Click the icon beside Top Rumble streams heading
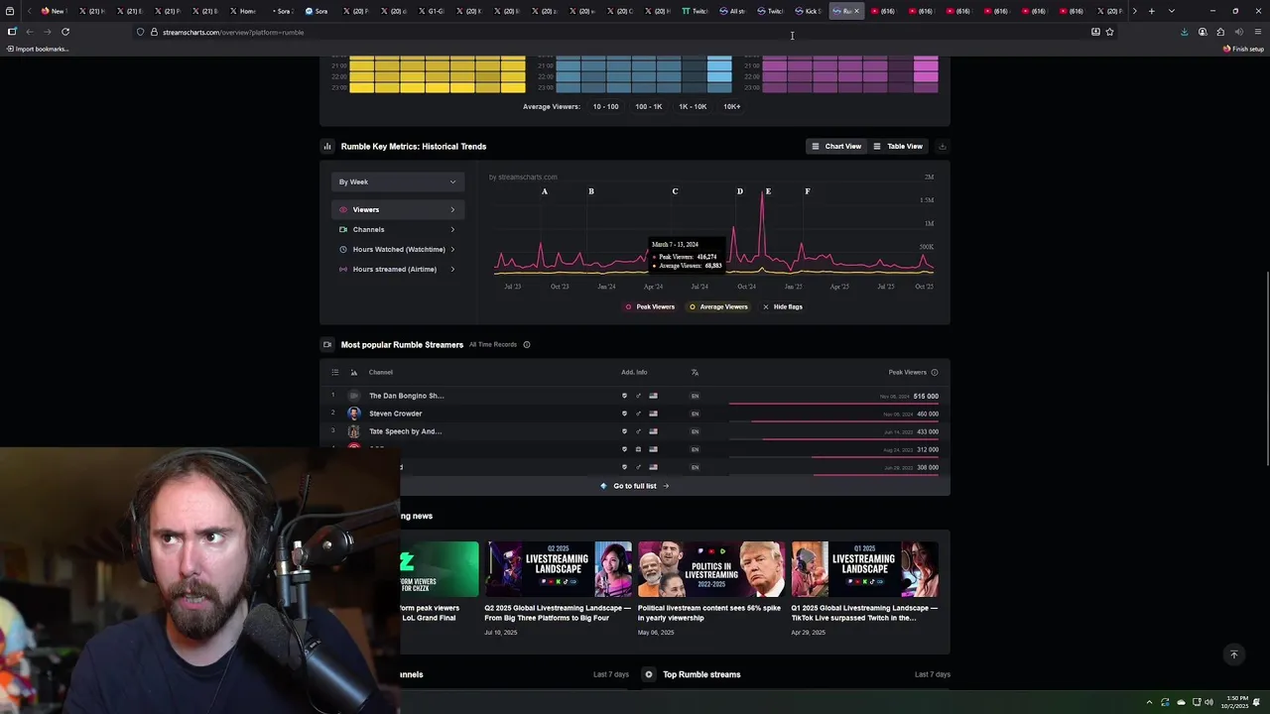This screenshot has width=1270, height=714. click(x=649, y=674)
